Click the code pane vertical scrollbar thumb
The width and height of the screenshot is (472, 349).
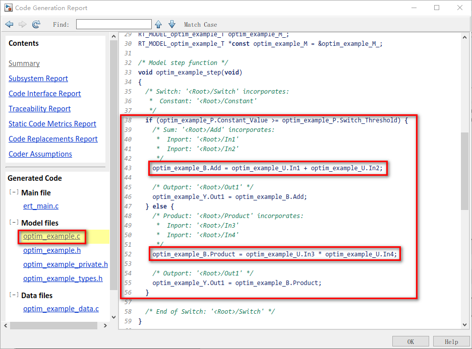click(465, 171)
